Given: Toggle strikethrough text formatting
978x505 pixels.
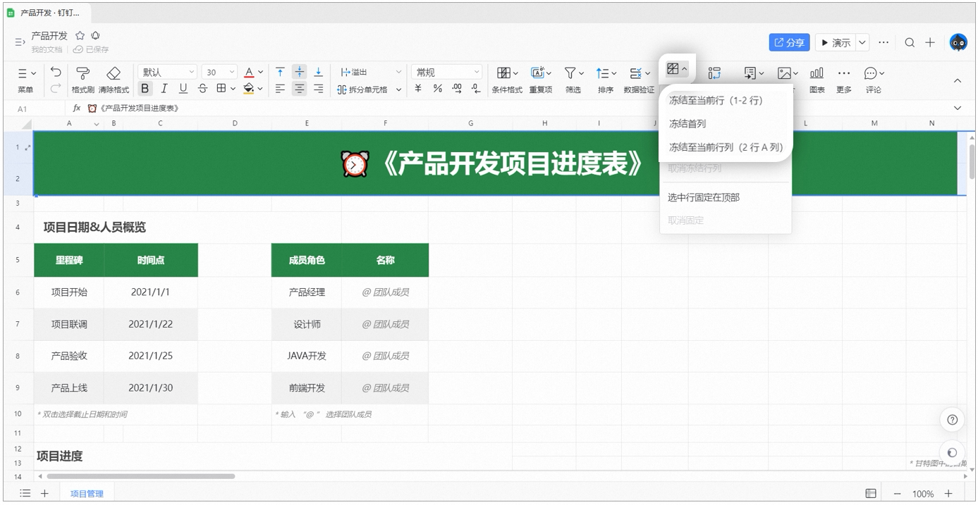Looking at the screenshot, I should pos(202,89).
